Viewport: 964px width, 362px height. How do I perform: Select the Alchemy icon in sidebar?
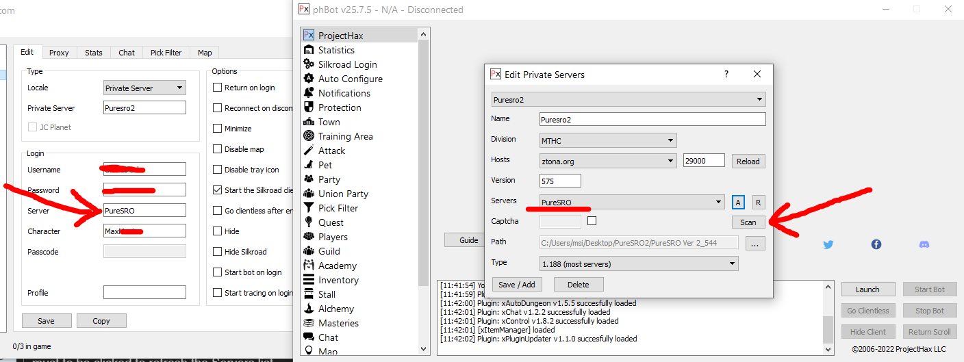[309, 309]
